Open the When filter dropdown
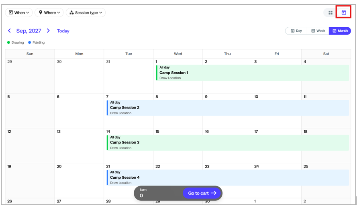357x206 pixels. click(19, 12)
